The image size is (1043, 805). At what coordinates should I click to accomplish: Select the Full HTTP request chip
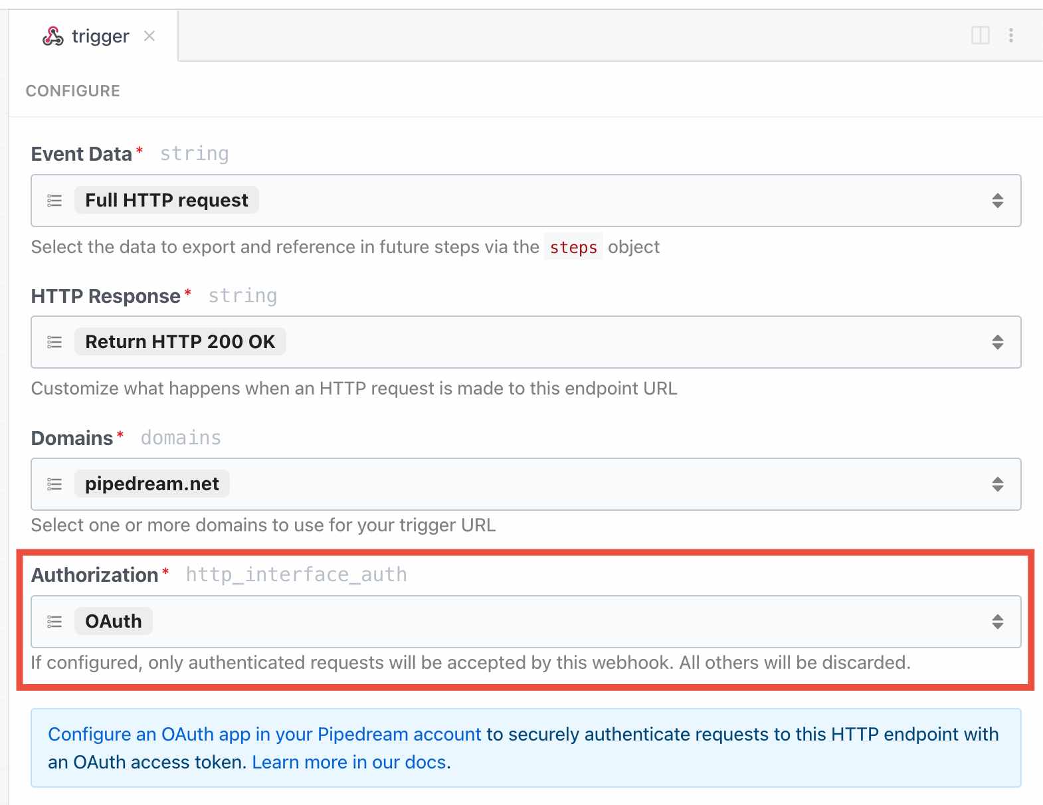(167, 200)
